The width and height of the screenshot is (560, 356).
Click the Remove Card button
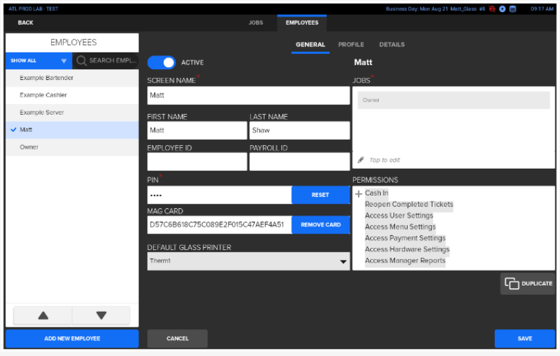pos(320,225)
